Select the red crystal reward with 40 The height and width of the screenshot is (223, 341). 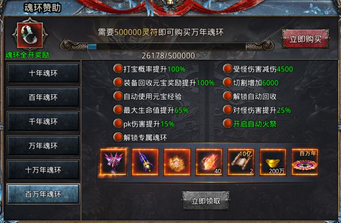point(209,162)
